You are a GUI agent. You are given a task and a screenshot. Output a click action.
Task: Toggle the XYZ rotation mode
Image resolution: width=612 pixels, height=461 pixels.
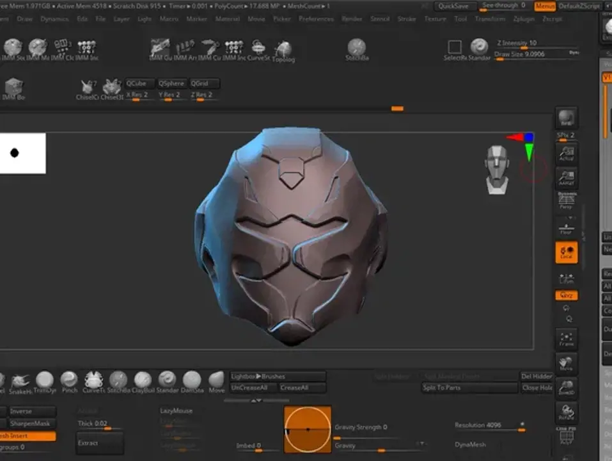pos(566,295)
